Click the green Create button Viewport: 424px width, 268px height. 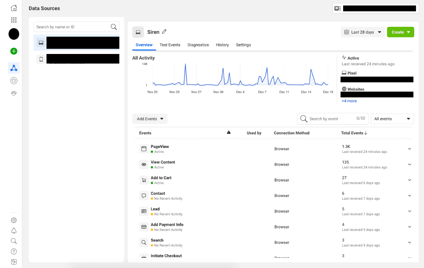[x=401, y=32]
